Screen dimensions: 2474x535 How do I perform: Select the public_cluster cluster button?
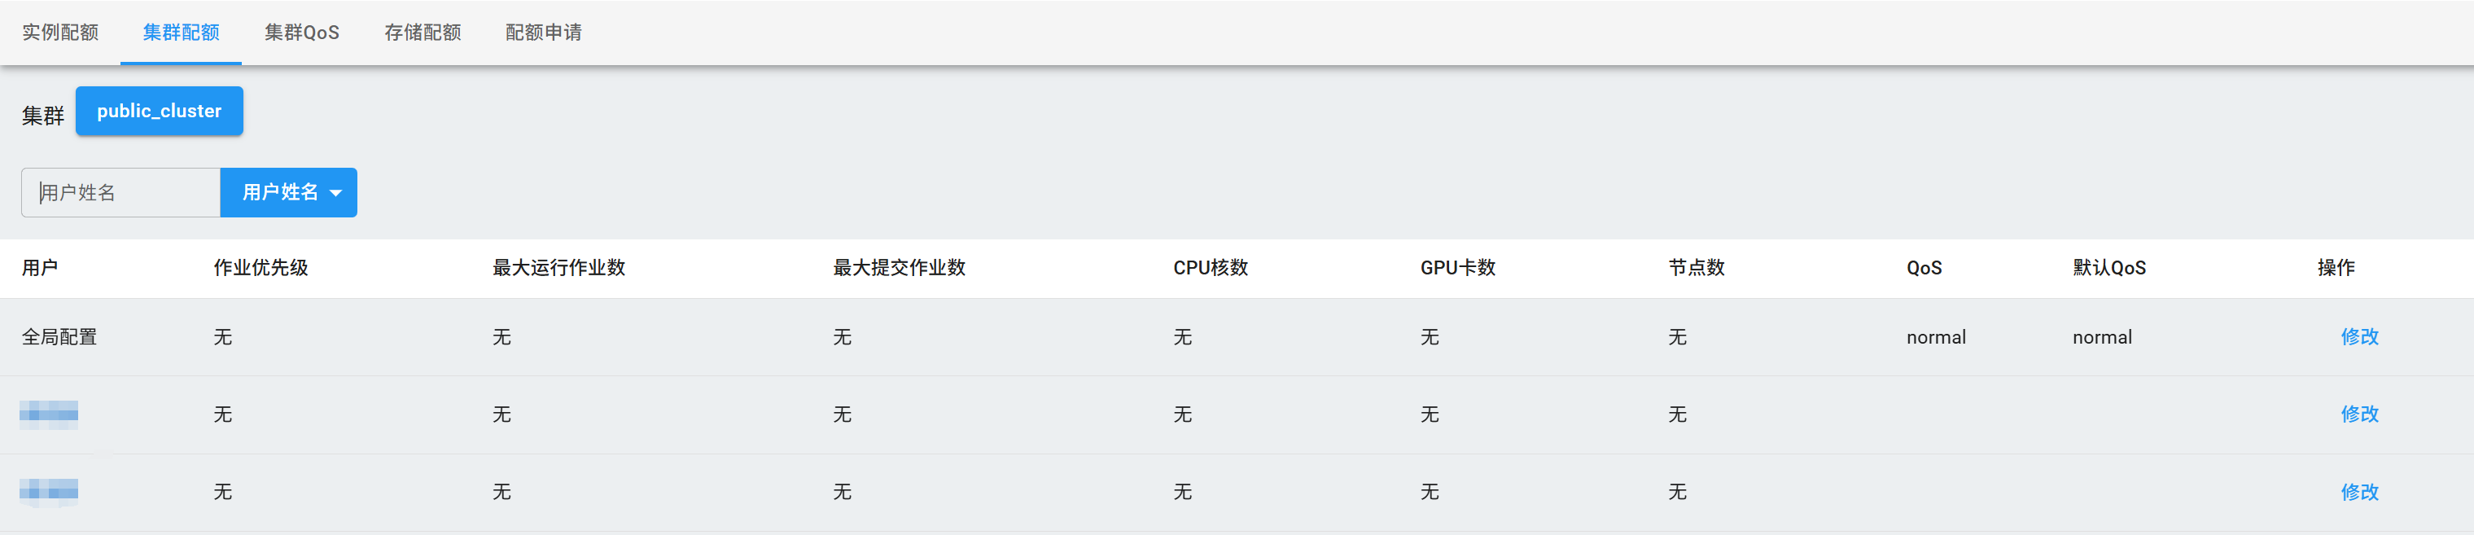pos(160,111)
